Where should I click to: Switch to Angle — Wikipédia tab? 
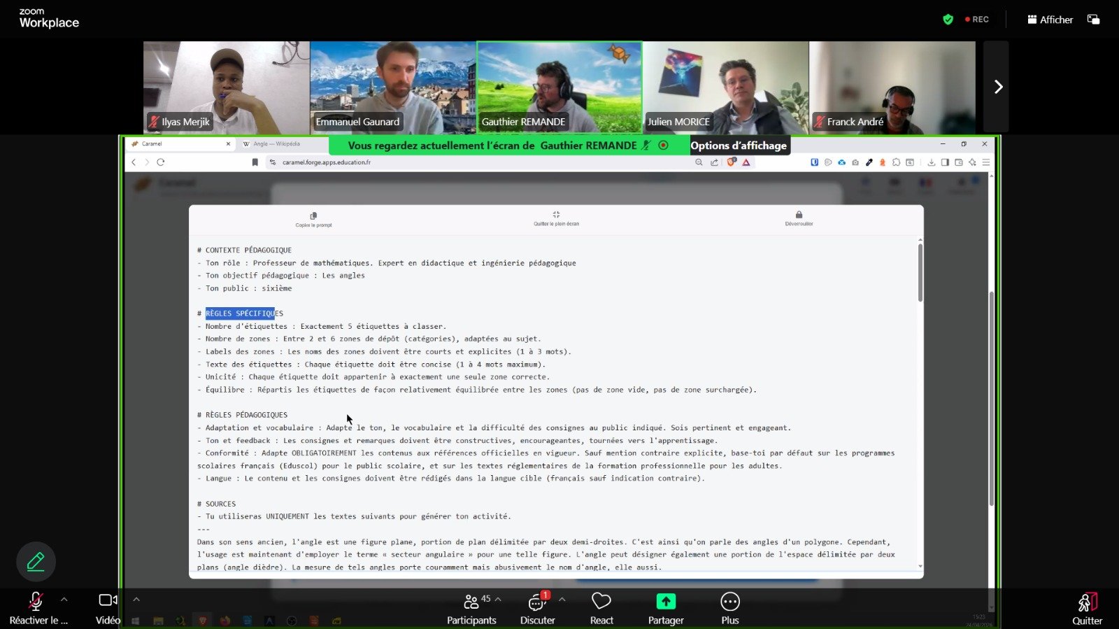(277, 143)
